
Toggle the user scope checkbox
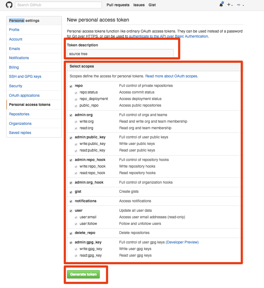click(x=71, y=211)
